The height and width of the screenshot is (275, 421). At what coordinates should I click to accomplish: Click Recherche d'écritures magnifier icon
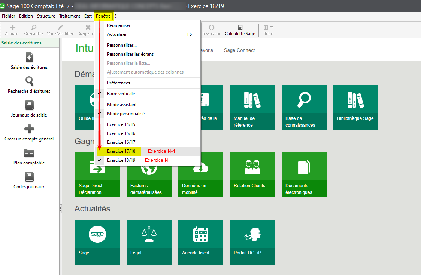[29, 81]
